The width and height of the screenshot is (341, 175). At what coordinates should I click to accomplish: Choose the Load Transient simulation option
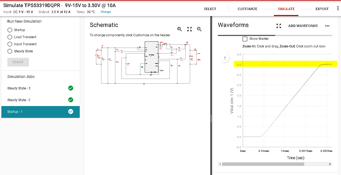coord(10,37)
